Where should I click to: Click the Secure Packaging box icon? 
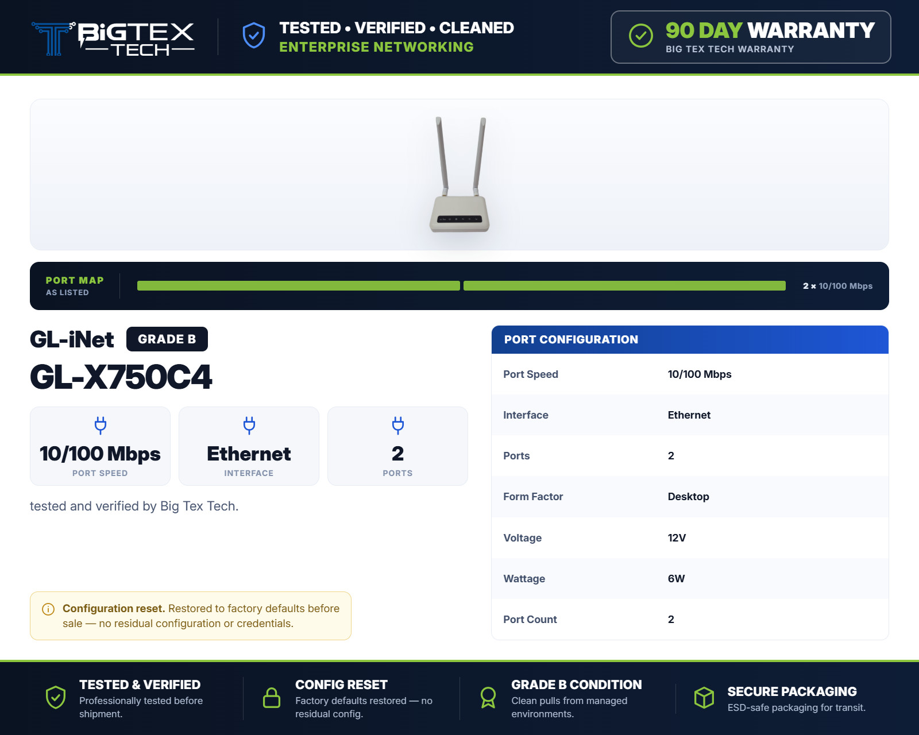click(x=704, y=698)
